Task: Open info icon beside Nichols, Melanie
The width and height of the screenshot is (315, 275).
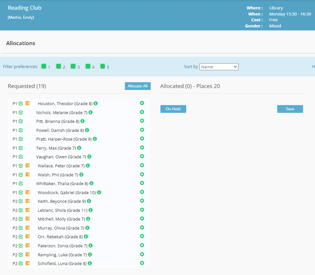Action: point(91,113)
